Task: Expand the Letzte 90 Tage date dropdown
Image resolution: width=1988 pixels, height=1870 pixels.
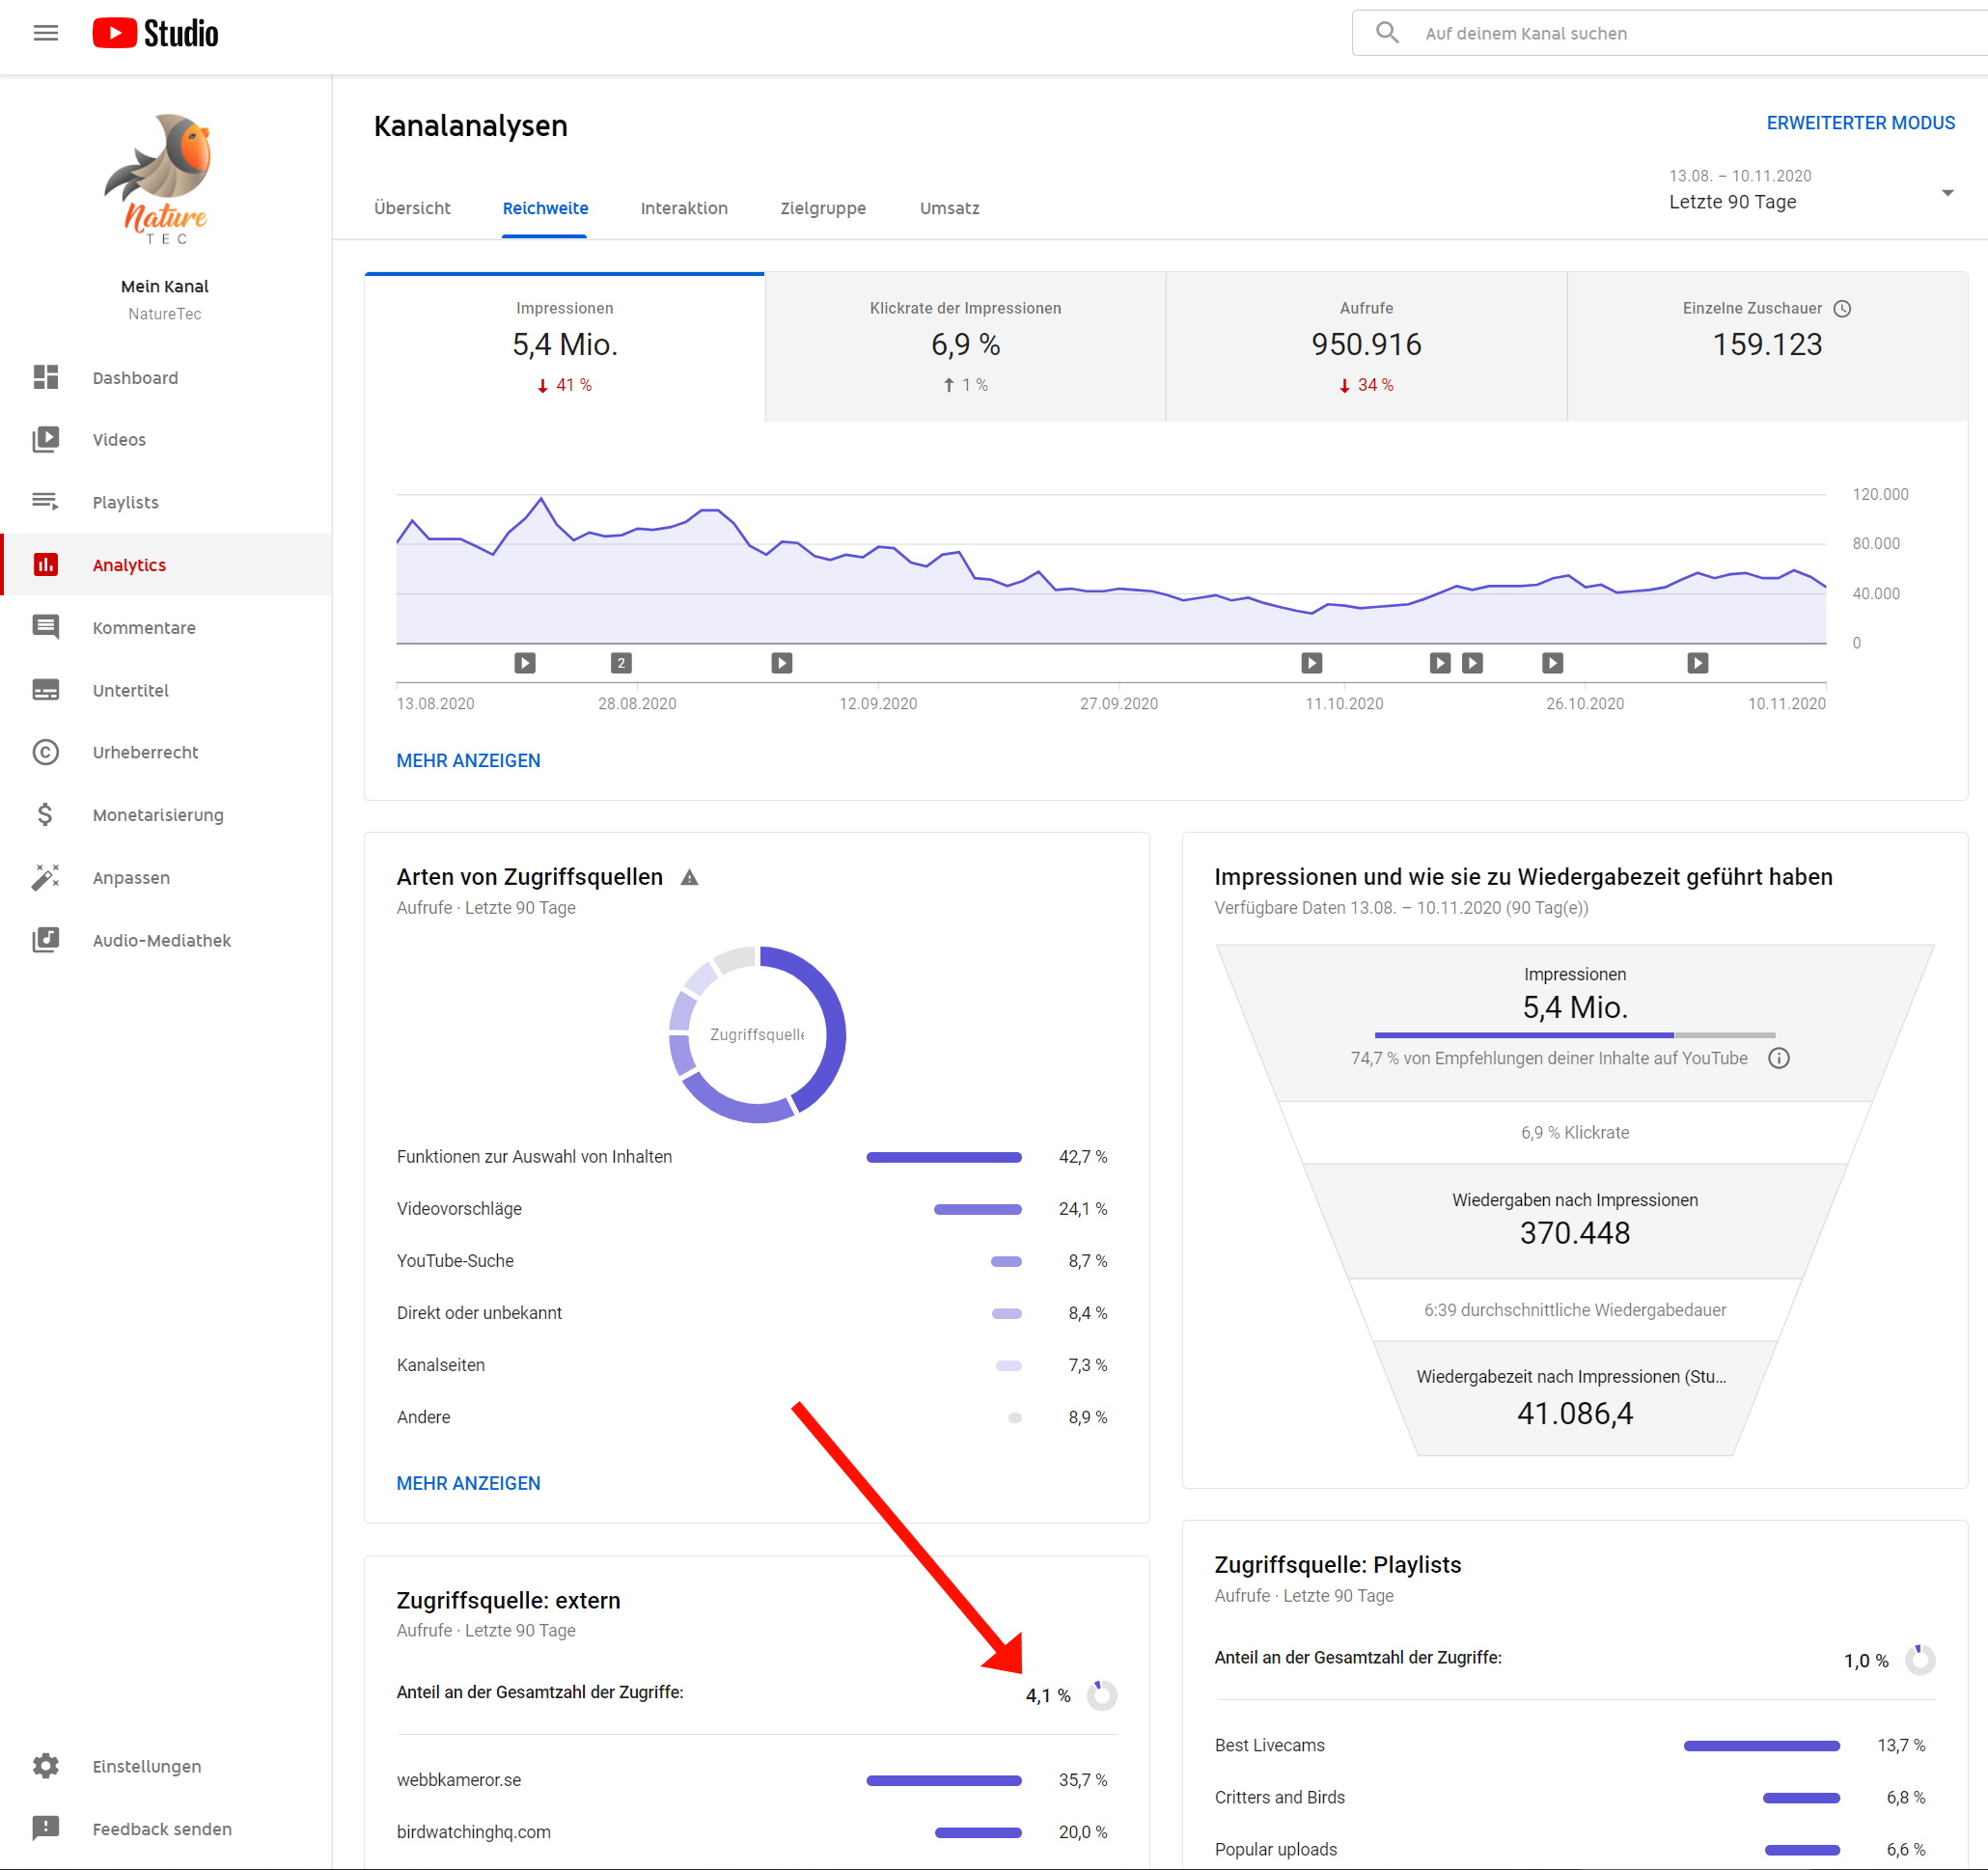Action: pos(1946,192)
